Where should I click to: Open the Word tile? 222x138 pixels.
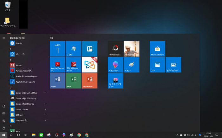pos(58,81)
